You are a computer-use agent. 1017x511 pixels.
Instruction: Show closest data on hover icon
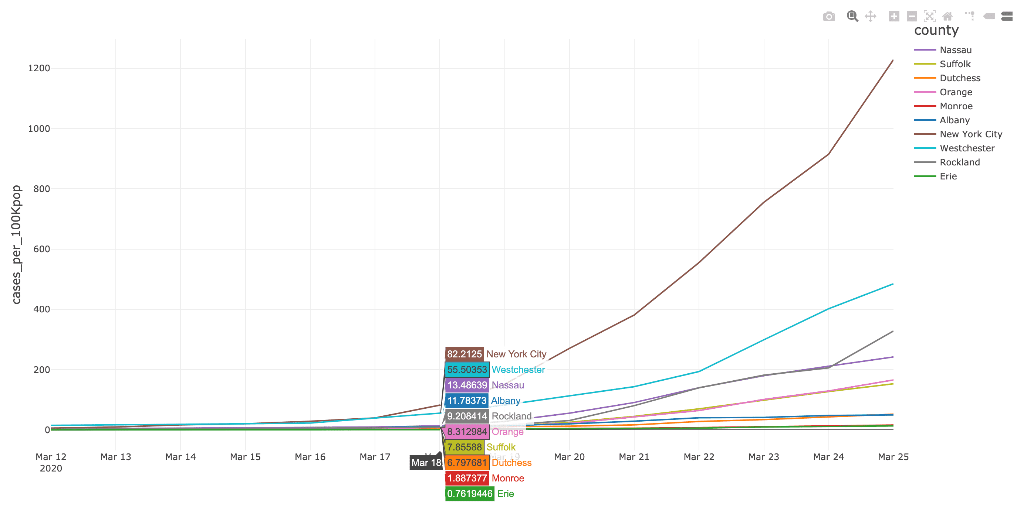(989, 17)
